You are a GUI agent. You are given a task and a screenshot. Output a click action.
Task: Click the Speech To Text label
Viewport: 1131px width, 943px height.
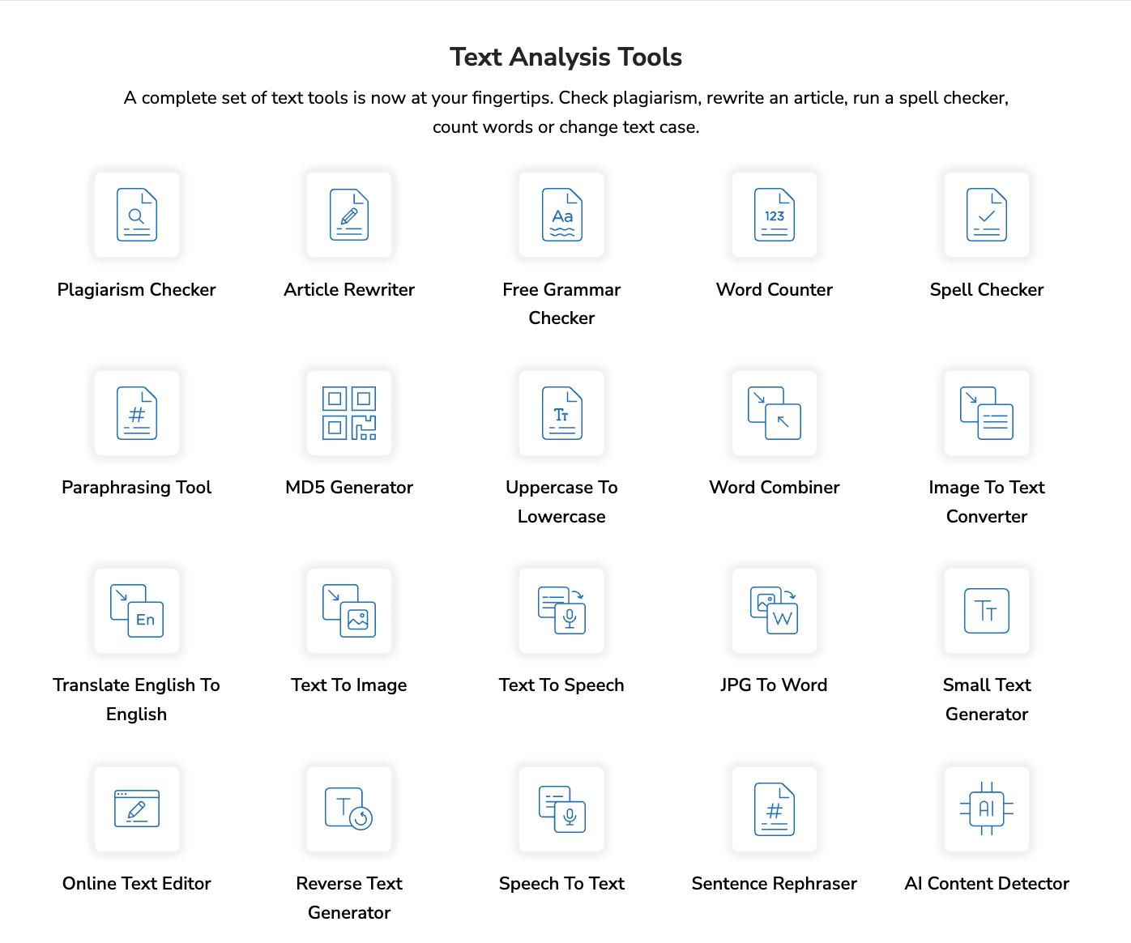561,884
